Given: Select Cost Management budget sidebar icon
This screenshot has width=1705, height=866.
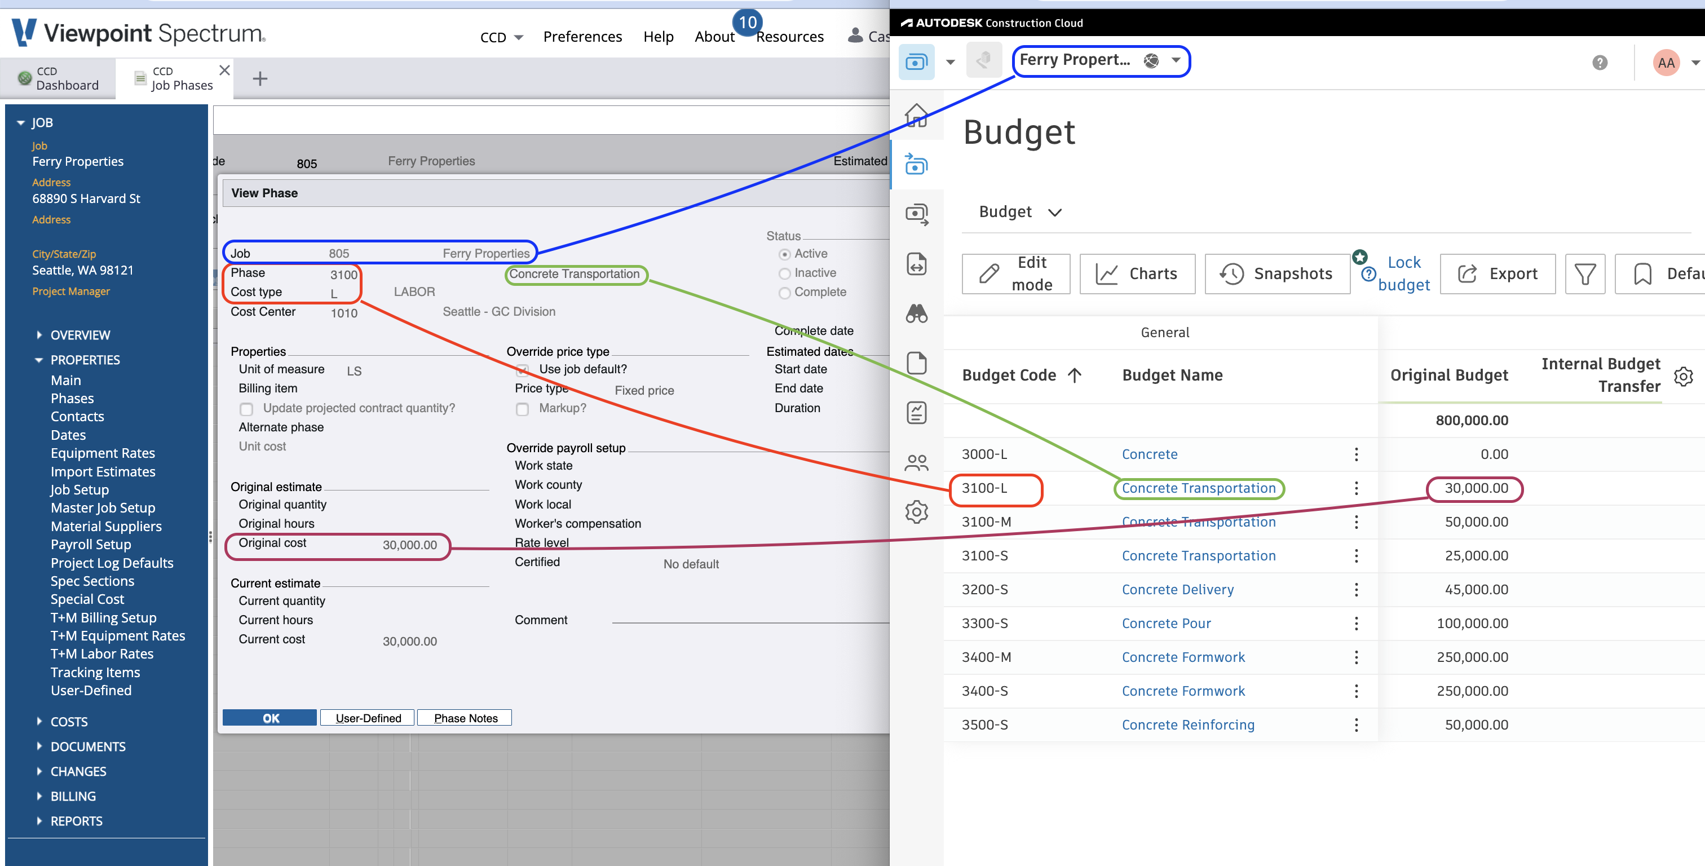Looking at the screenshot, I should pos(916,164).
